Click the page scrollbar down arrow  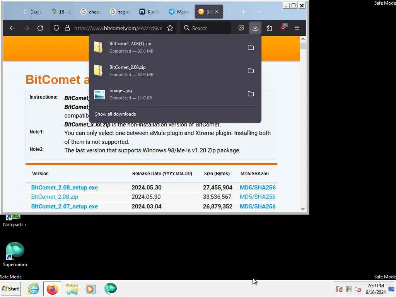[x=303, y=209]
